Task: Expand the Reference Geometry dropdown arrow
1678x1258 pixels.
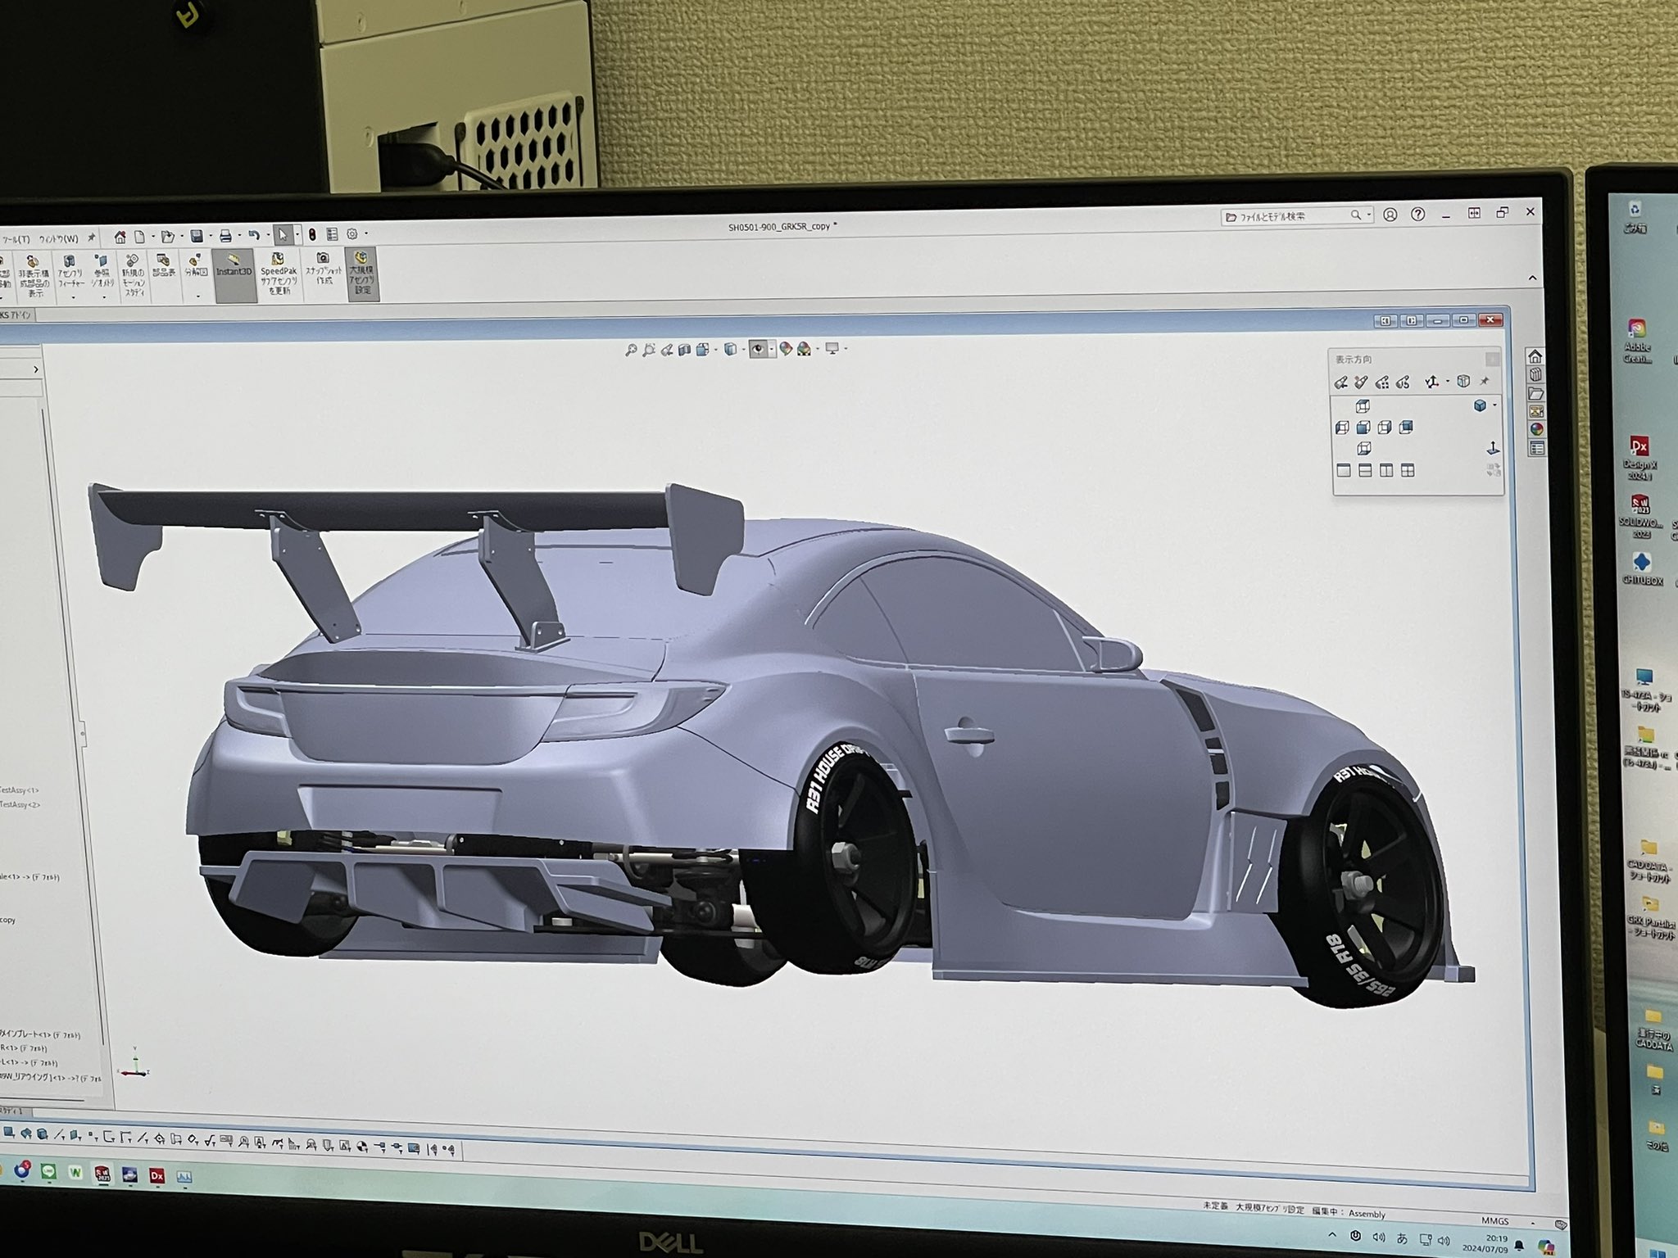Action: [x=104, y=297]
